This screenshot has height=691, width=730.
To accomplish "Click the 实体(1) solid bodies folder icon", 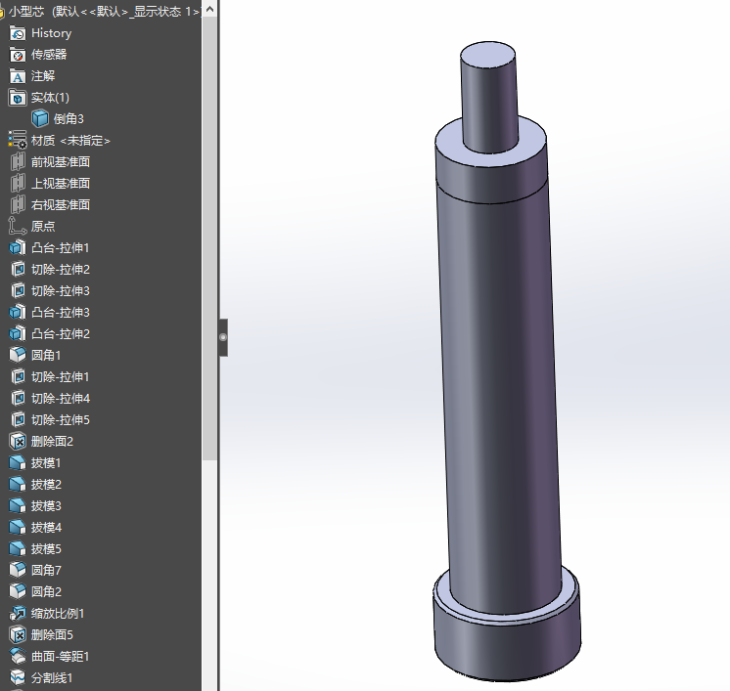I will pyautogui.click(x=18, y=98).
